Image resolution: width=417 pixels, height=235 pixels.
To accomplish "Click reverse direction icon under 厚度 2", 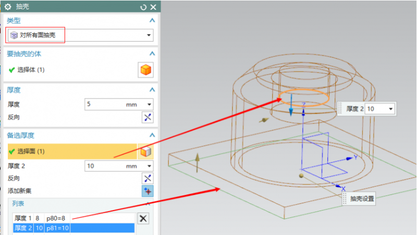I will pyautogui.click(x=148, y=178).
